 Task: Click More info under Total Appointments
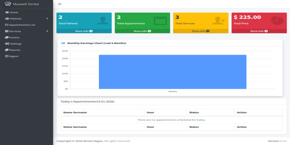142,31
